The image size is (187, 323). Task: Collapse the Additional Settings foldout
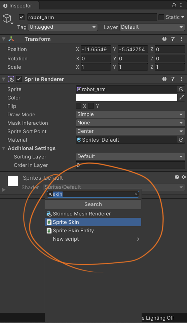point(4,148)
